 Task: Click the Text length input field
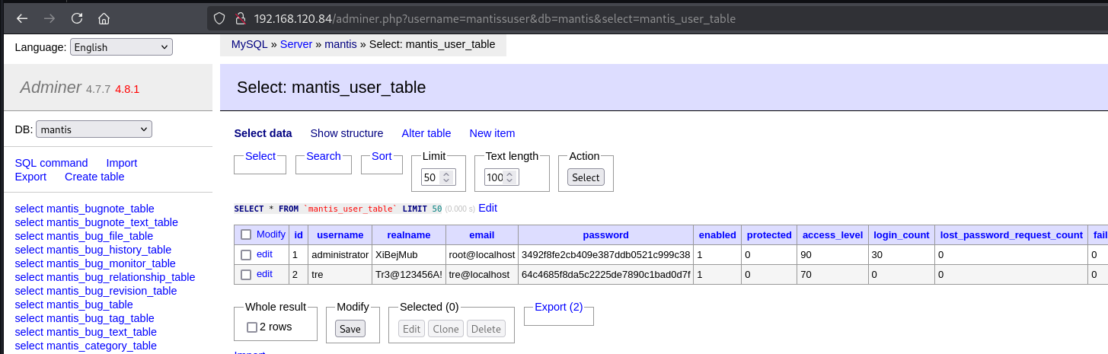[x=494, y=177]
